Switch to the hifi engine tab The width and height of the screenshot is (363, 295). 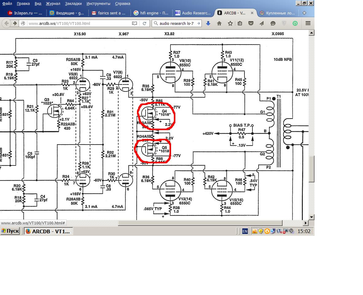click(x=151, y=13)
